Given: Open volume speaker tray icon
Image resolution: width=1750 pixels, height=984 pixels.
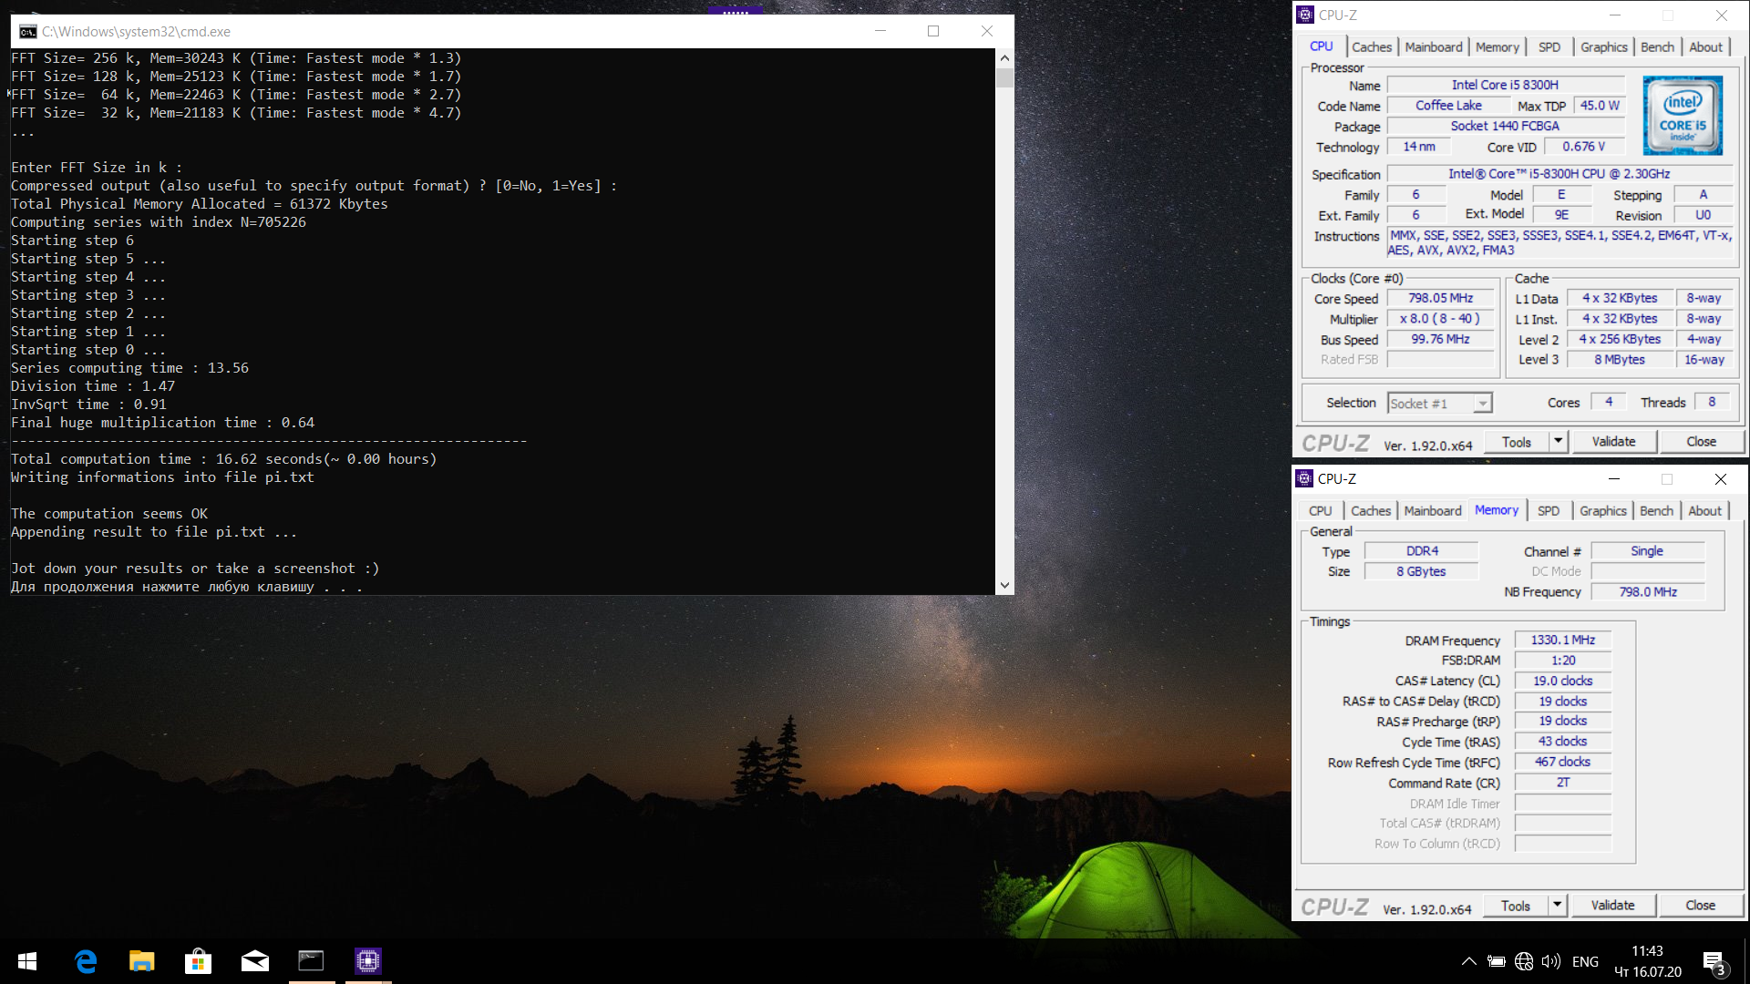Looking at the screenshot, I should click(1550, 961).
